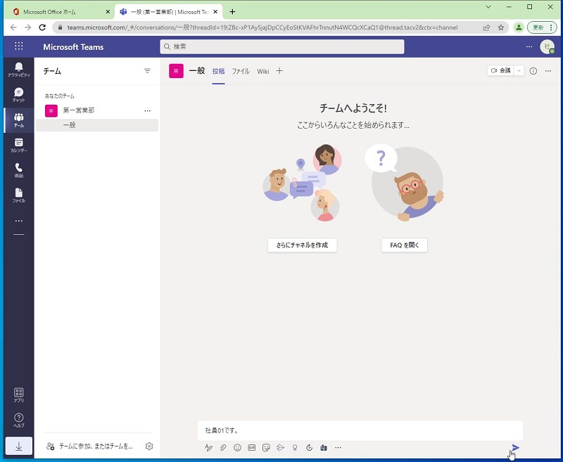
Task: Expand the meeting (会議) dropdown arrow
Action: tap(519, 70)
